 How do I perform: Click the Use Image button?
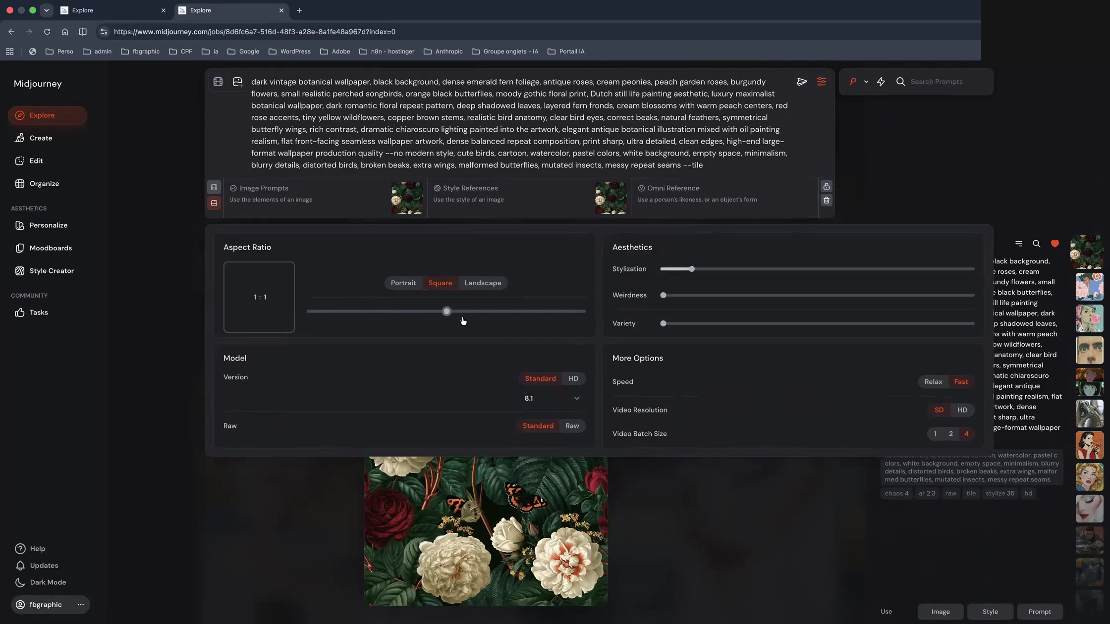[x=940, y=612]
